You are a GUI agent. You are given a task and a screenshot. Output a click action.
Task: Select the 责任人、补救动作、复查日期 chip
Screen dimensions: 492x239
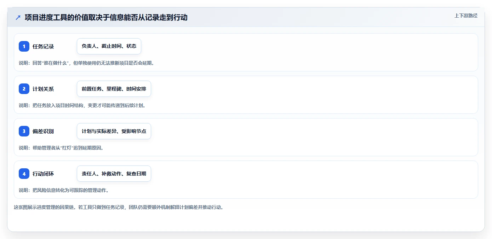tap(114, 174)
